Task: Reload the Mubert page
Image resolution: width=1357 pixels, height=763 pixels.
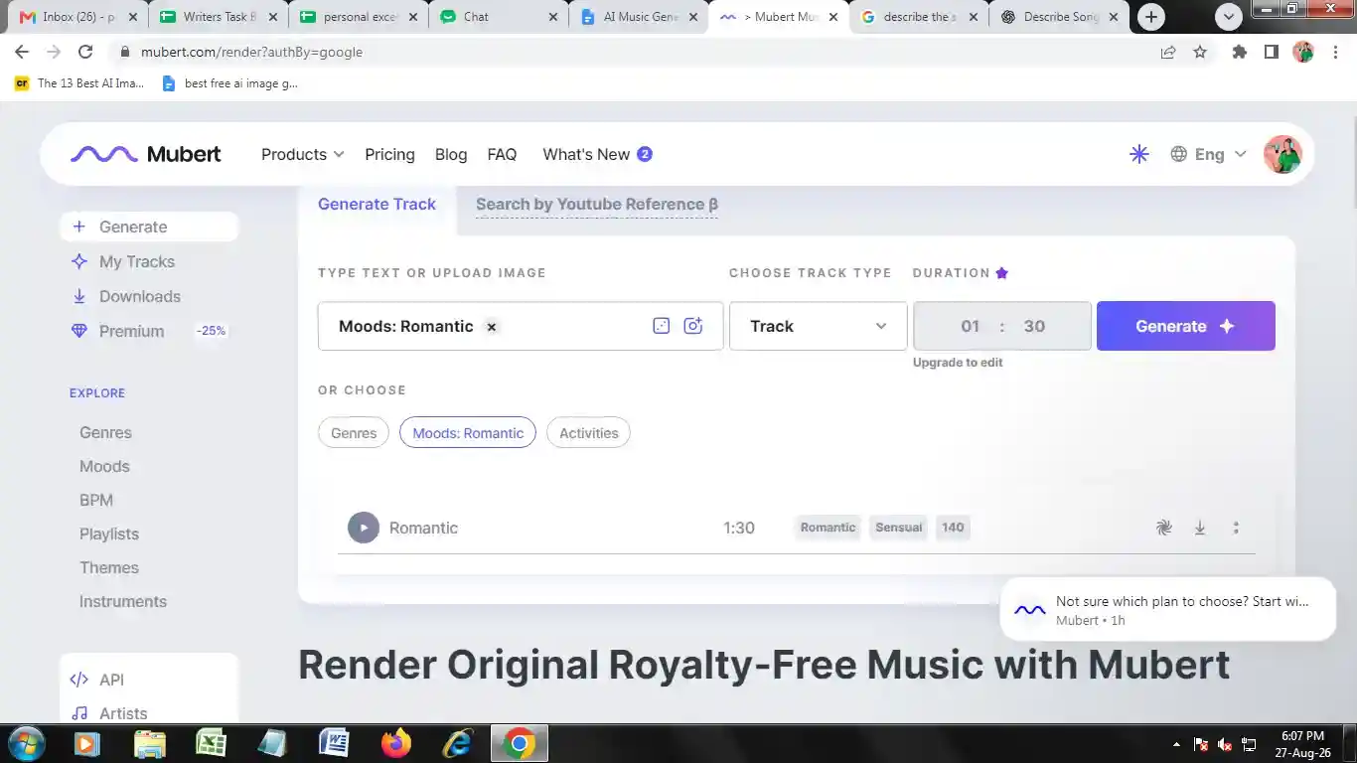Action: (85, 52)
